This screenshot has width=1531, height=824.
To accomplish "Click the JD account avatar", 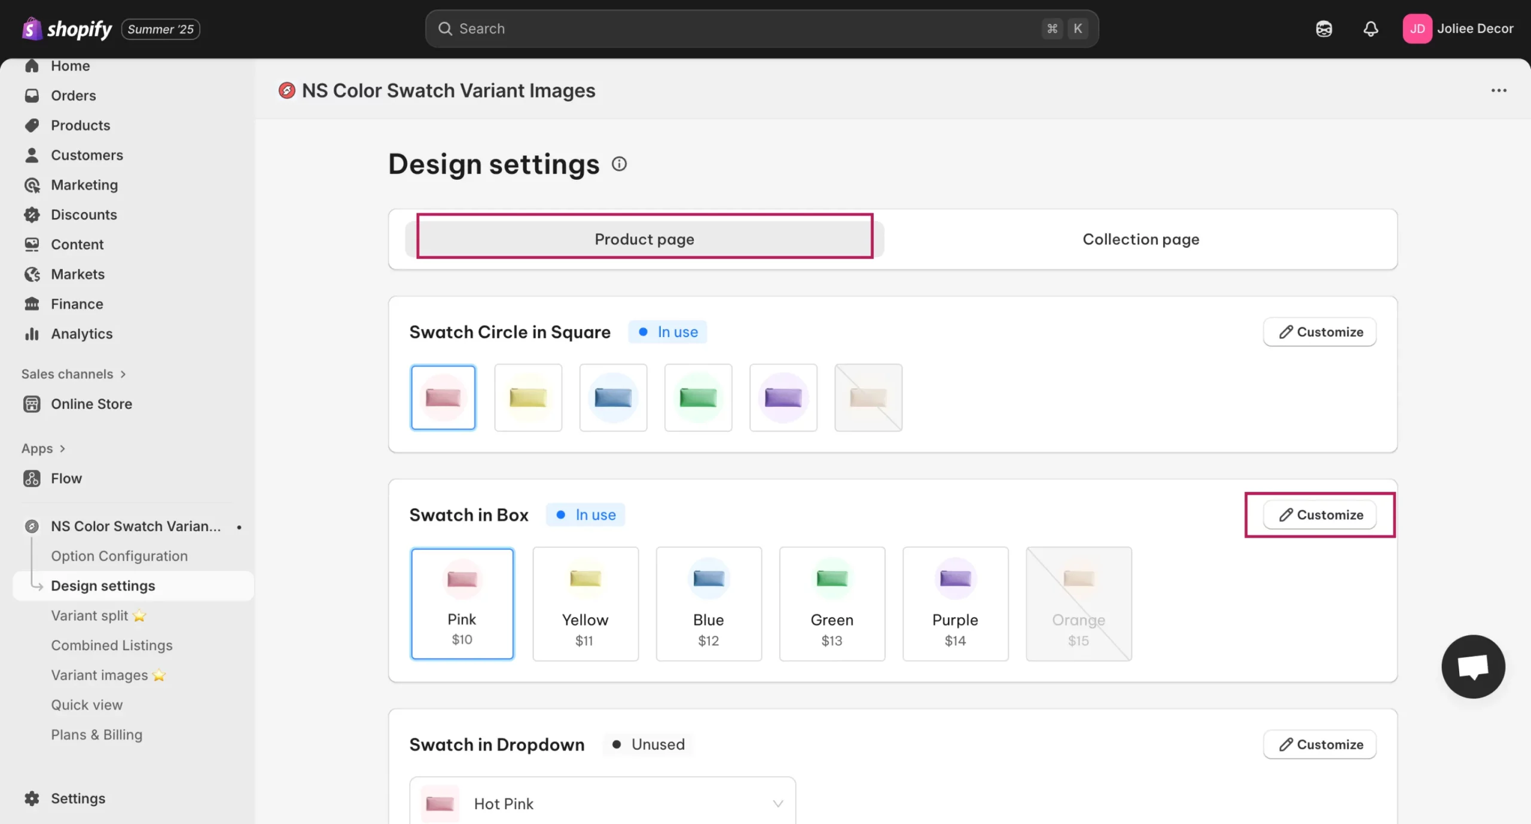I will [1417, 29].
